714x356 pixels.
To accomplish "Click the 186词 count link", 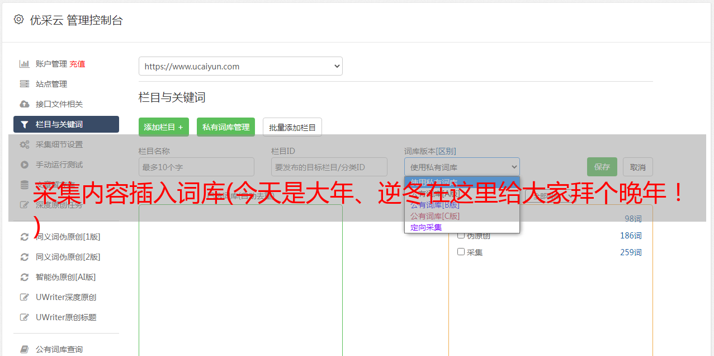I will [x=631, y=236].
